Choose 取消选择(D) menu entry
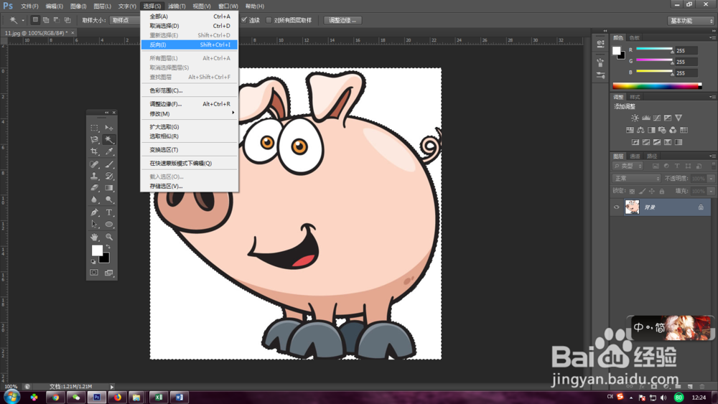The image size is (718, 404). [190, 26]
